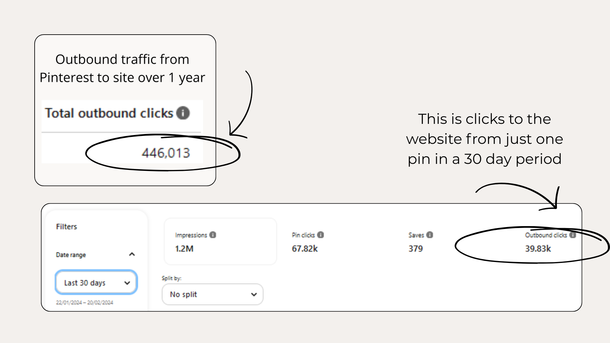Click the Split by label
This screenshot has width=610, height=343.
(171, 279)
